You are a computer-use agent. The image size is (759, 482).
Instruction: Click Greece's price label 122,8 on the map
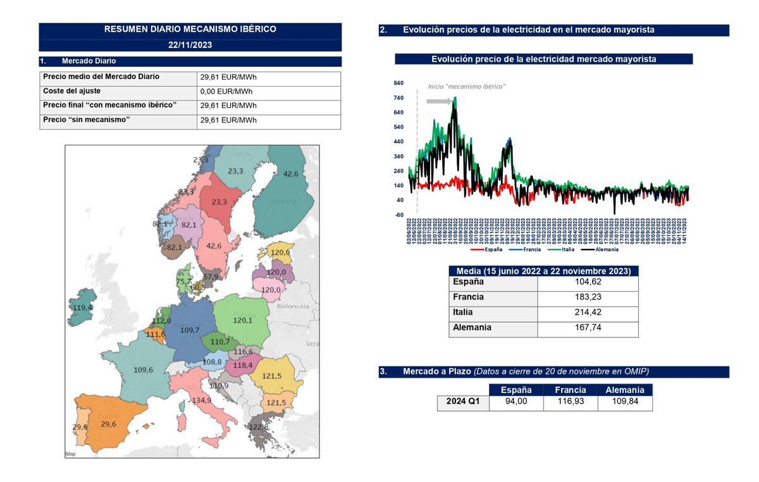click(259, 428)
